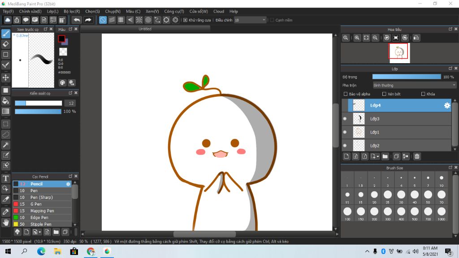Viewport: 459px width, 258px height.
Task: Delete the selected layer with trash icon
Action: point(417,156)
